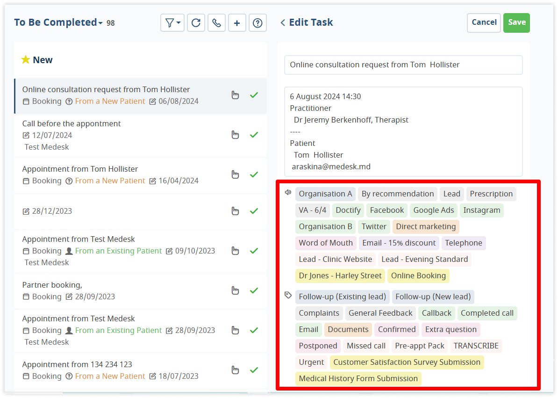Open help with question mark icon
558x398 pixels.
tap(258, 23)
